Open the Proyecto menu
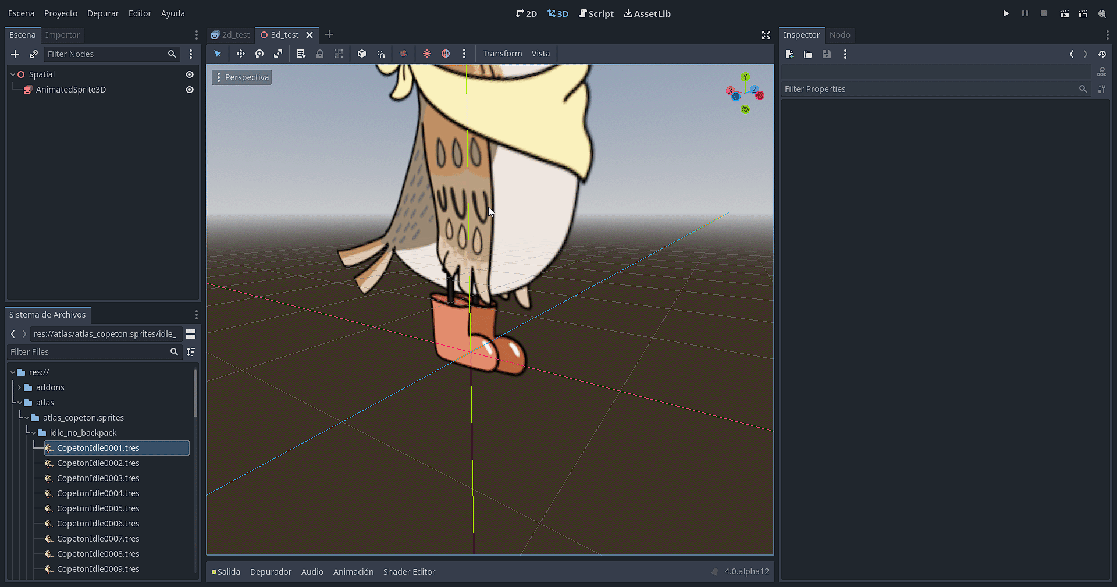The width and height of the screenshot is (1117, 587). pos(61,13)
